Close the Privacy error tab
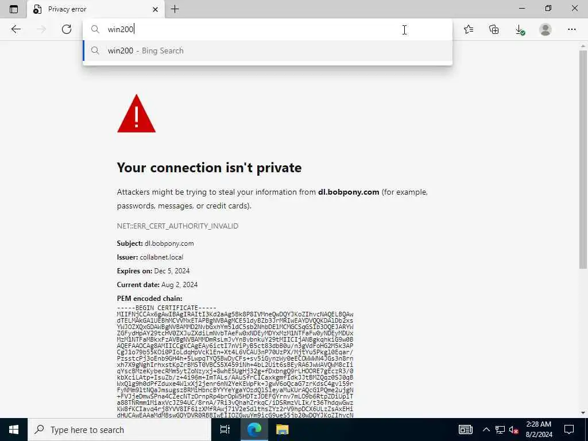The image size is (588, 441). point(155,10)
